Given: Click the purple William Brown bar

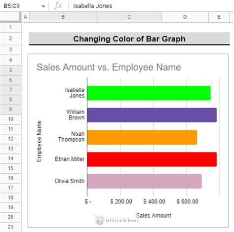Looking at the screenshot, I should click(x=152, y=115).
